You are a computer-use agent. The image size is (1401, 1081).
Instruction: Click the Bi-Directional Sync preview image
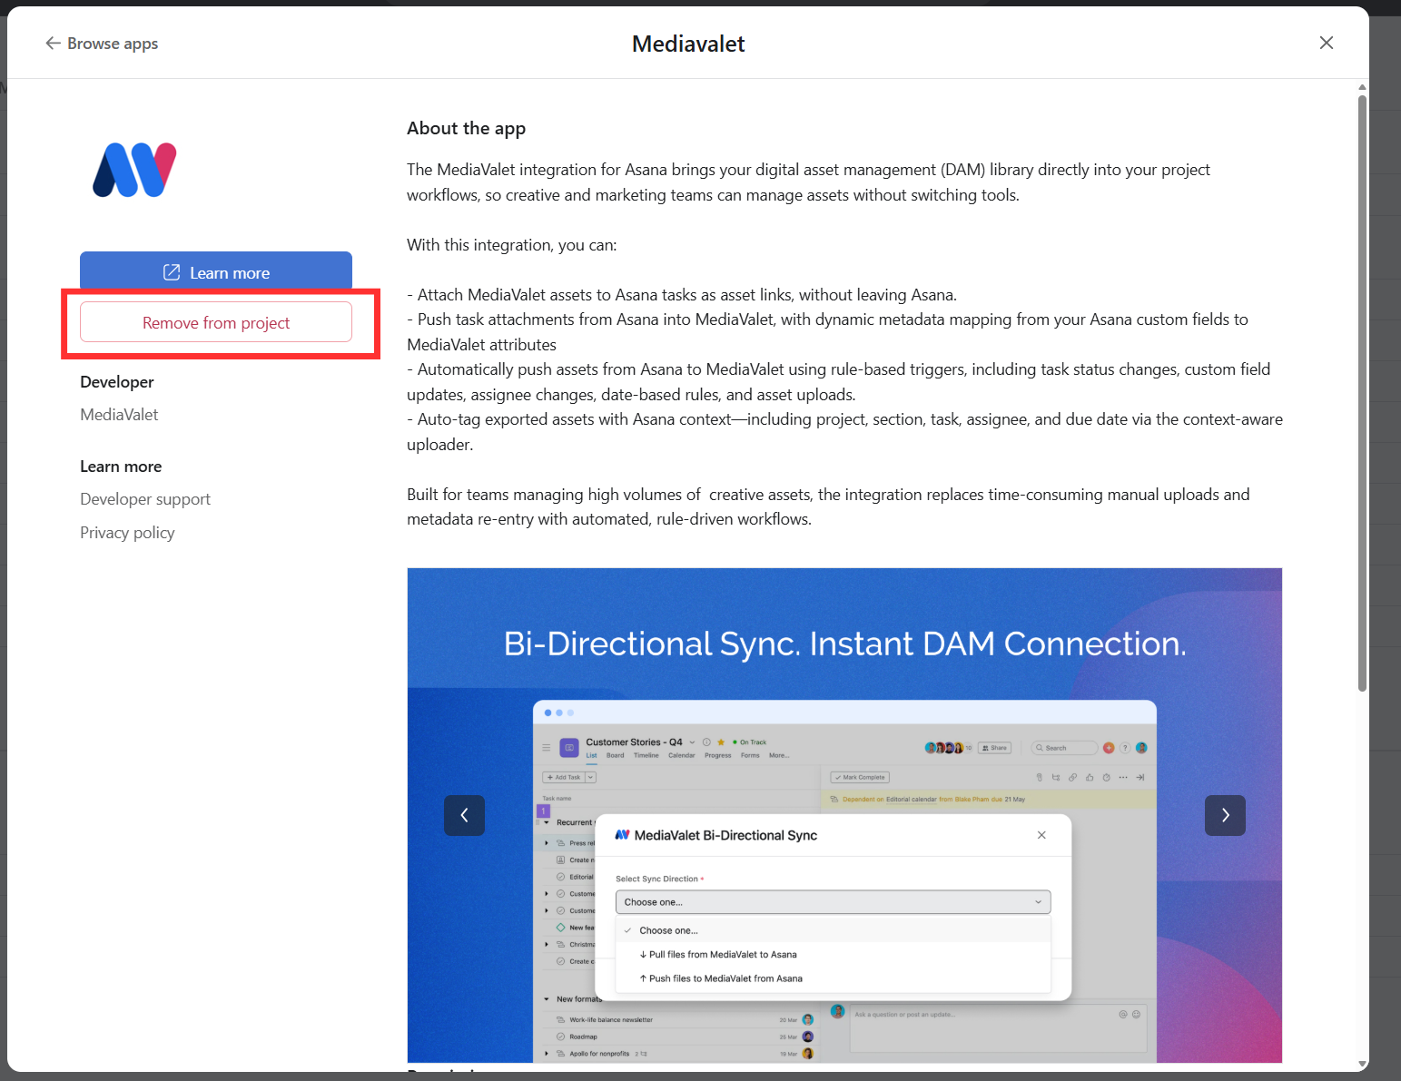click(x=844, y=815)
